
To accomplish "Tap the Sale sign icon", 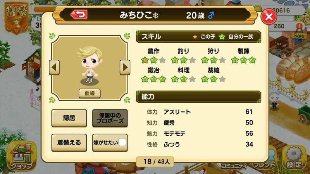I will click(298, 36).
